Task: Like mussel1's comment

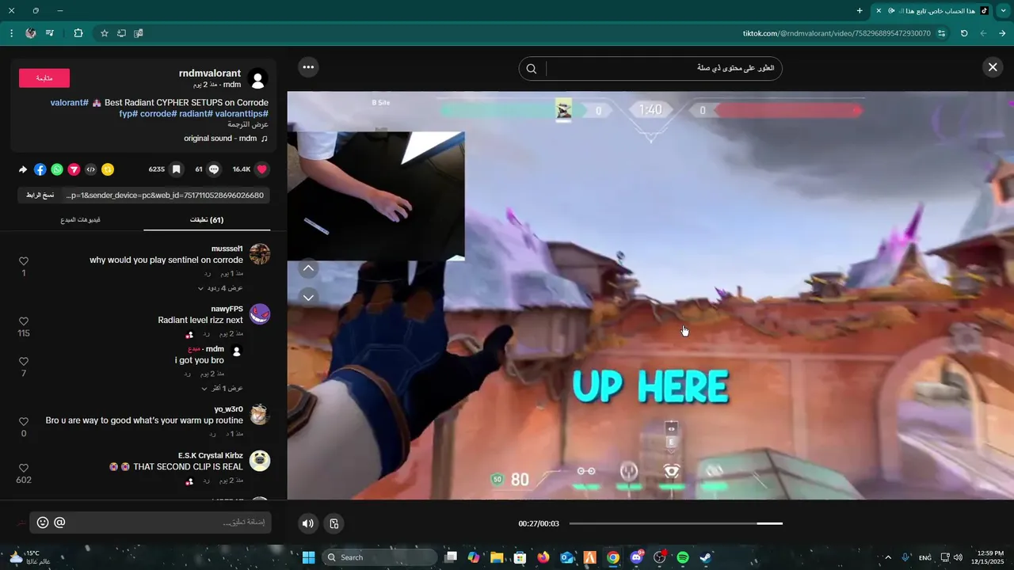Action: click(x=24, y=261)
